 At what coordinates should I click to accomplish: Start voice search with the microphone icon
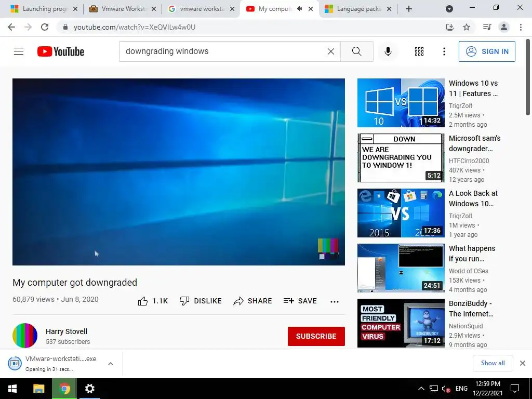coord(388,51)
